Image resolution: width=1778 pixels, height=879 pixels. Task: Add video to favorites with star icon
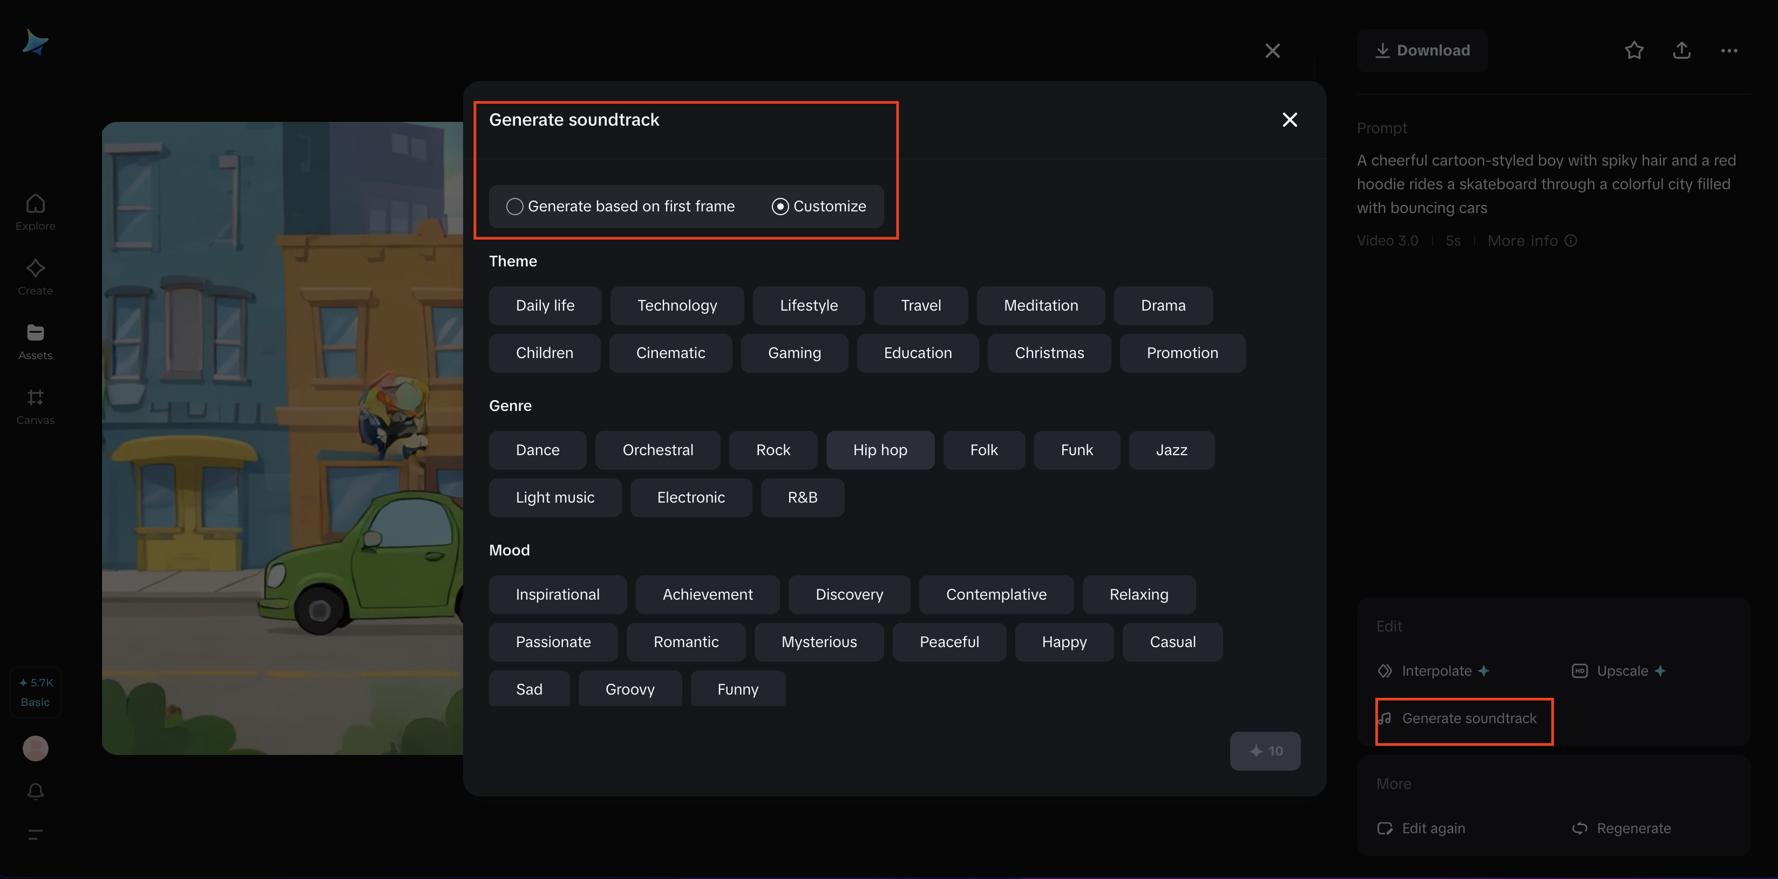1634,50
